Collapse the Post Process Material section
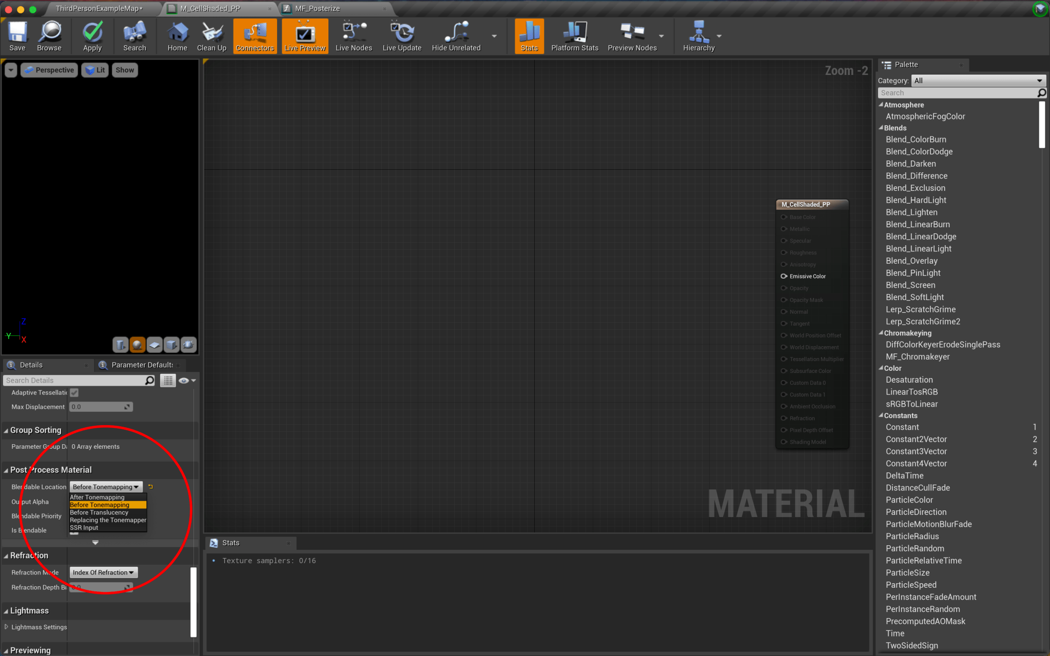The image size is (1050, 656). pyautogui.click(x=7, y=470)
